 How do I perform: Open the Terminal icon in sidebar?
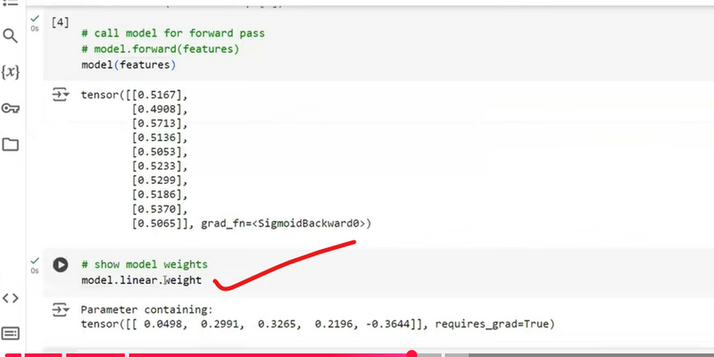(x=11, y=333)
